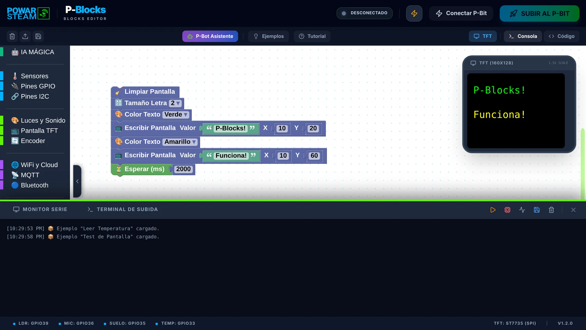Viewport: 586px width, 330px height.
Task: Open the Tutorial
Action: pos(312,36)
